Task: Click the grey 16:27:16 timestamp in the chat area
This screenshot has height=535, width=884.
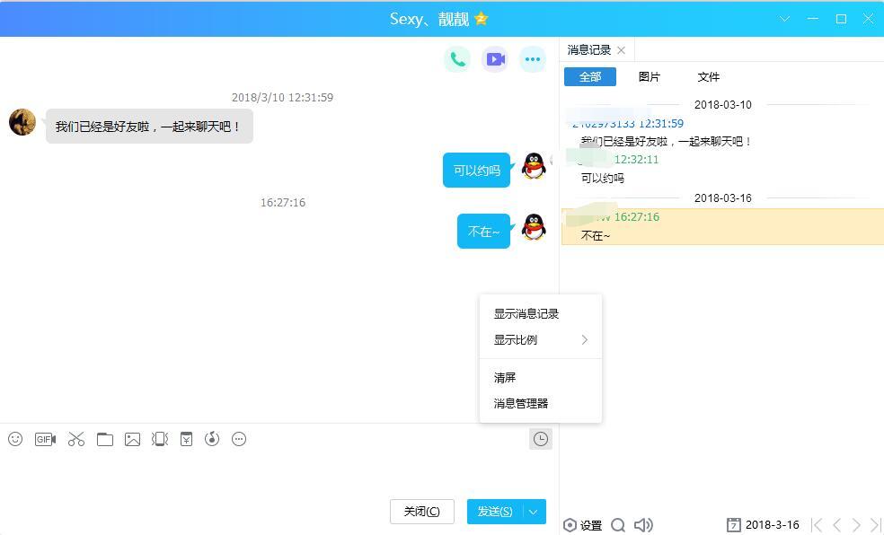Action: click(282, 202)
